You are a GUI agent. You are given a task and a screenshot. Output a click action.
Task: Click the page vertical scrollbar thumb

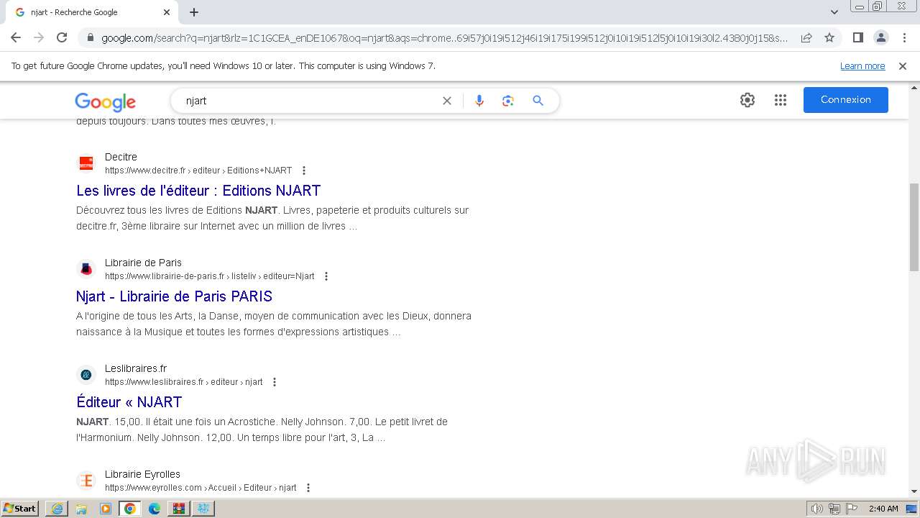(914, 227)
